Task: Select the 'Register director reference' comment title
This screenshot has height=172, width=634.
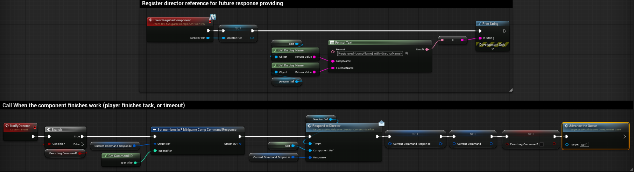Action: pyautogui.click(x=212, y=3)
